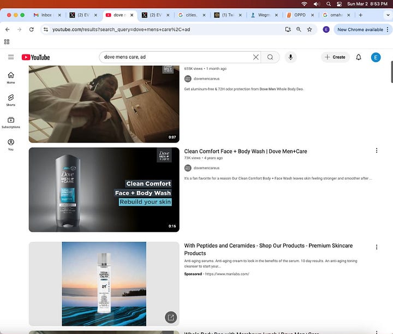Click the install app icon in address bar

coord(288,29)
